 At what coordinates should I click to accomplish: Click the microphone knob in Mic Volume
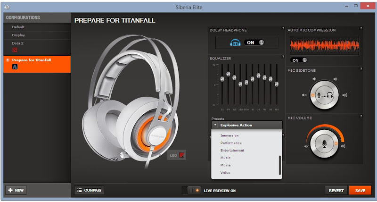coord(324,144)
